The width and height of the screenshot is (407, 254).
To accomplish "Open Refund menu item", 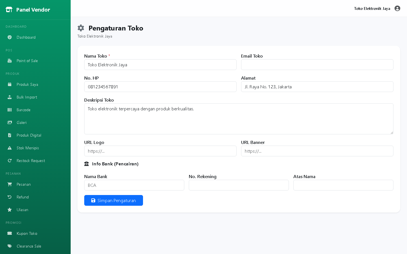I will [x=35, y=197].
